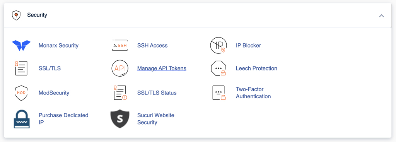Collapse the Security section with chevron
Screen dimensions: 396x142
point(381,15)
